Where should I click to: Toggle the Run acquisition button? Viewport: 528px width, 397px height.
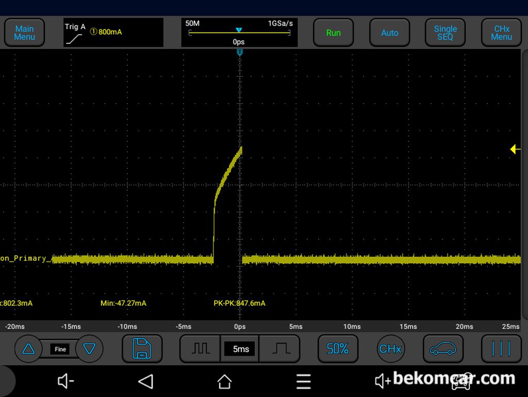coord(333,33)
